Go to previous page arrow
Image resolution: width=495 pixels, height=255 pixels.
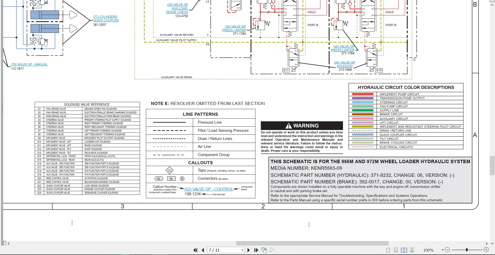point(203,250)
